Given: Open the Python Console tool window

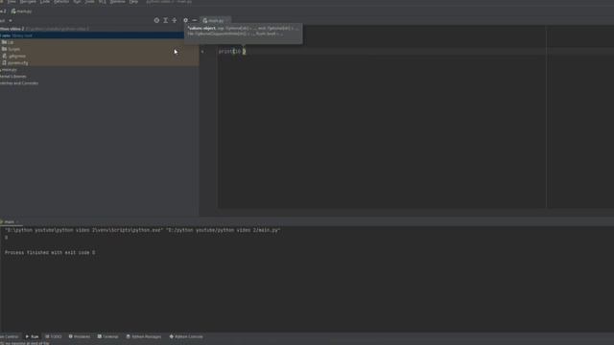Looking at the screenshot, I should tap(186, 336).
